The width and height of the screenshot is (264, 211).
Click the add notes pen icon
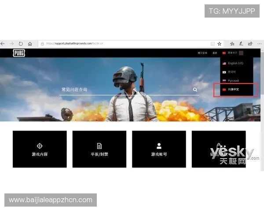point(241,44)
